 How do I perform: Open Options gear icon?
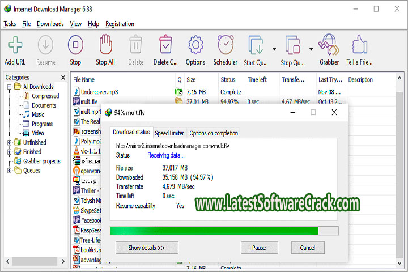click(x=195, y=45)
